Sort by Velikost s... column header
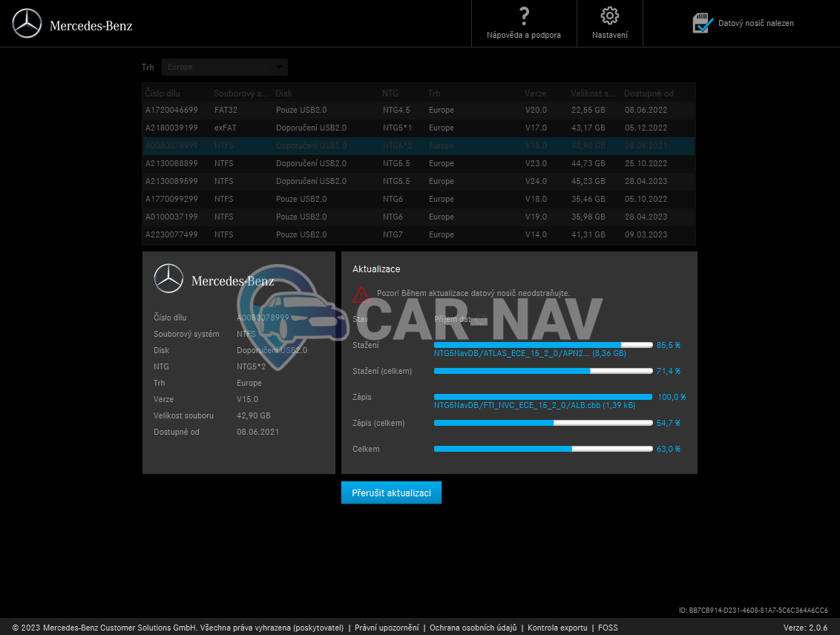The height and width of the screenshot is (635, 840). pyautogui.click(x=593, y=93)
